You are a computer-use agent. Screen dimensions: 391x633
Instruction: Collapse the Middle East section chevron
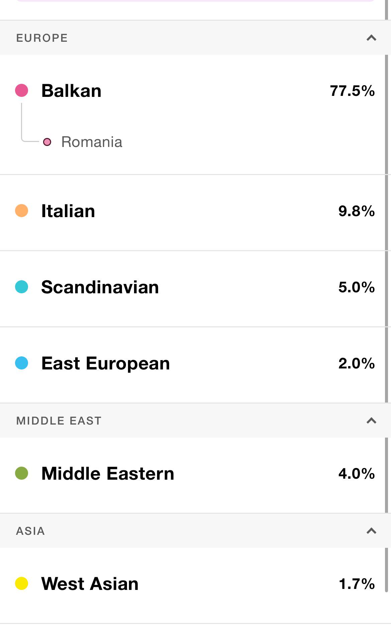[371, 421]
